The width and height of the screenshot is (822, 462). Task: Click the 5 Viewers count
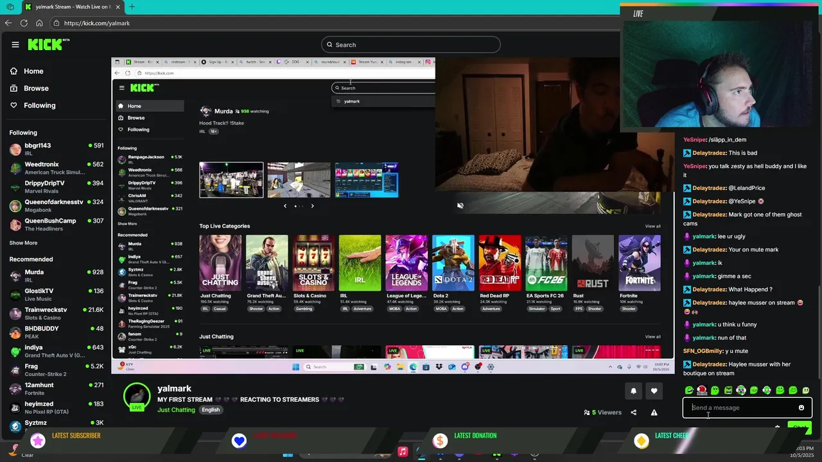602,413
